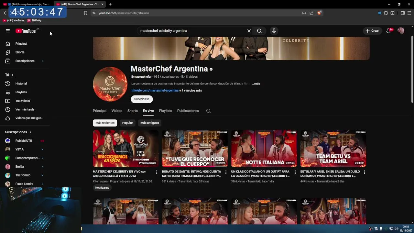Open the Team Betu vs Team Ariel thumbnail
414x233 pixels.
[x=333, y=149]
